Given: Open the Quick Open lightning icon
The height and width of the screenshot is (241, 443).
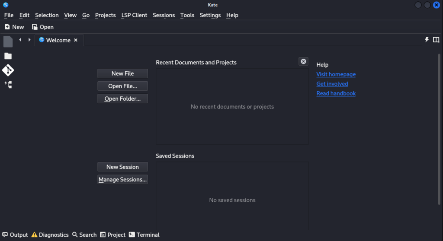Looking at the screenshot, I should 427,40.
